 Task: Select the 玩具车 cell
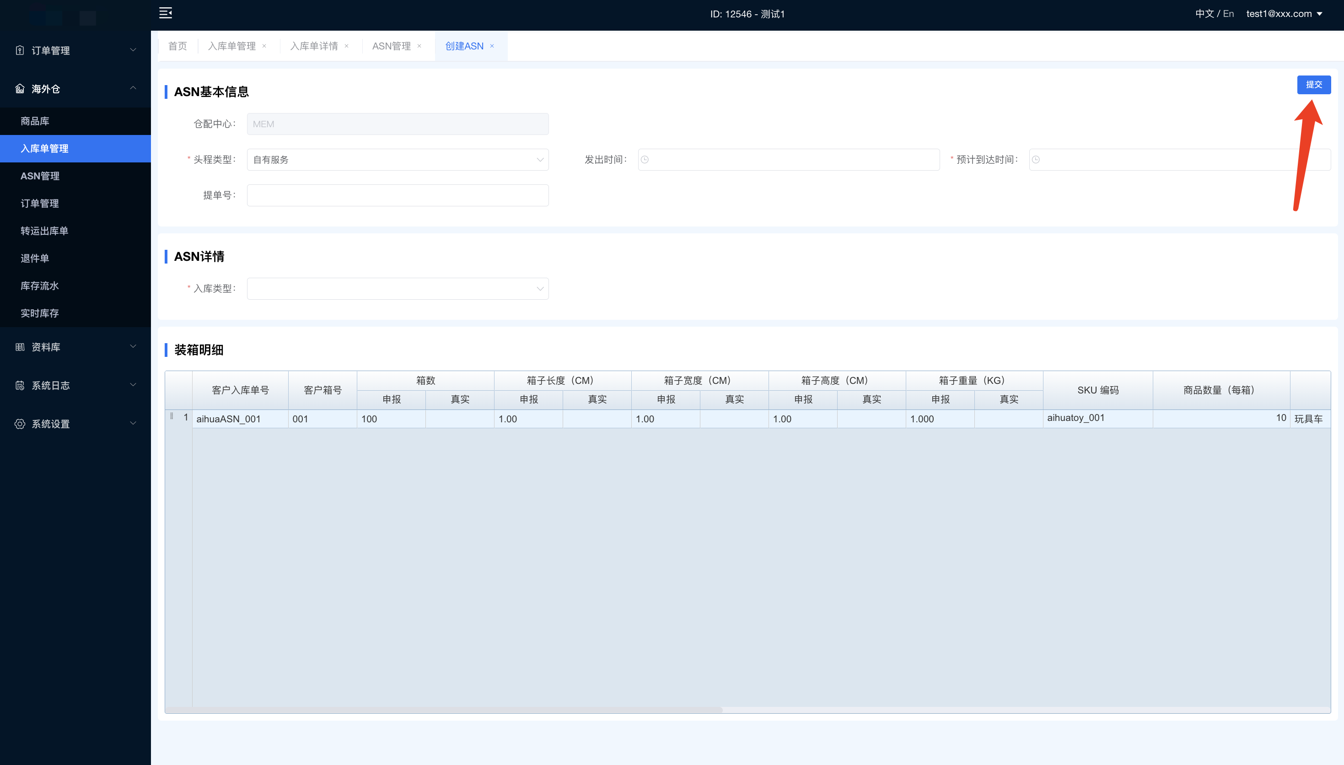point(1310,419)
